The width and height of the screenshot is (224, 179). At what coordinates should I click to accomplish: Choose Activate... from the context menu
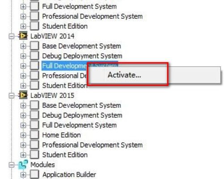(124, 75)
